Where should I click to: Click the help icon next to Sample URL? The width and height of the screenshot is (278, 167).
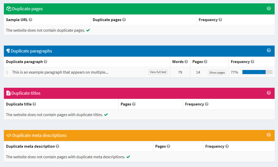coord(30,20)
